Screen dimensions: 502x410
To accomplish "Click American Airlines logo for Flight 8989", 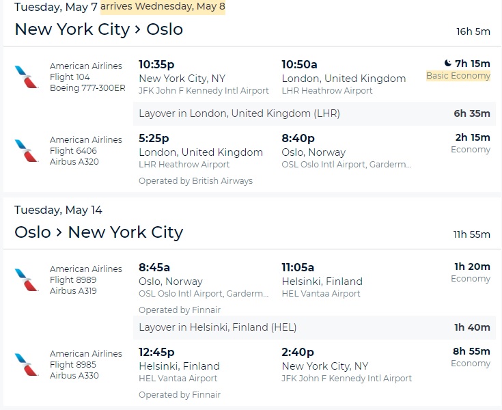I will pos(27,279).
